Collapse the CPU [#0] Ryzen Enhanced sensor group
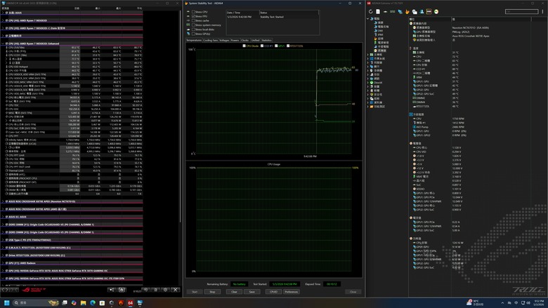Screen dimensions: 548x308 [x=3, y=43]
